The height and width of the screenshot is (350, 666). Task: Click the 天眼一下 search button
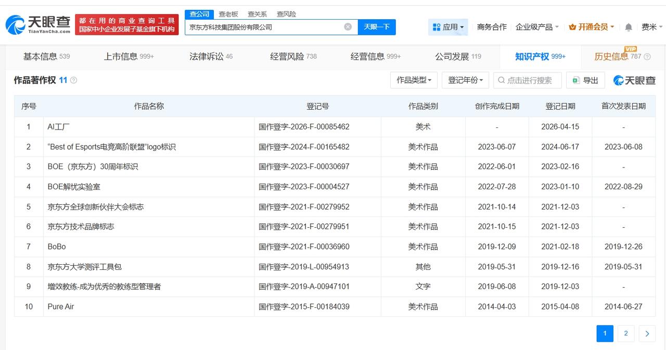coord(377,27)
